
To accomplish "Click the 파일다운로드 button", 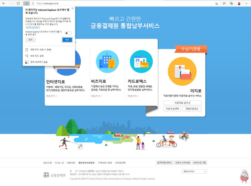I will click(192, 109).
